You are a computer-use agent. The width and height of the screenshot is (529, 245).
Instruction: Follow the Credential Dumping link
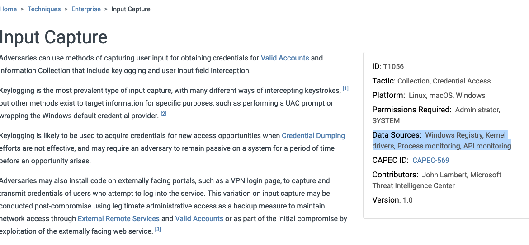(x=313, y=135)
